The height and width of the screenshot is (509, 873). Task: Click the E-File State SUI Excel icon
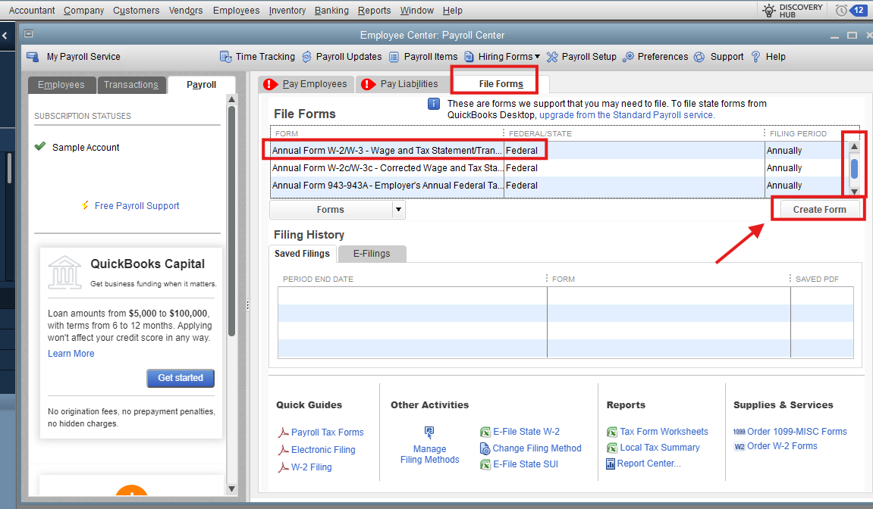pos(485,464)
